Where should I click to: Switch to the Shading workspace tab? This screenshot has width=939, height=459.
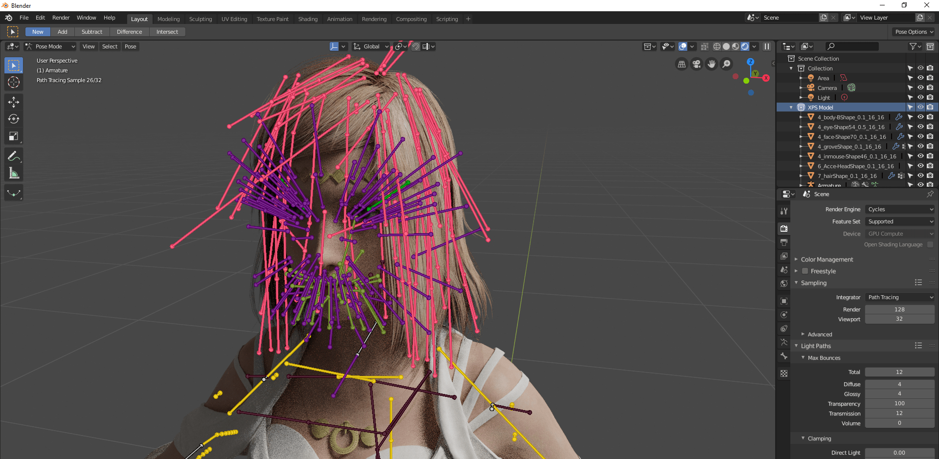pos(308,19)
